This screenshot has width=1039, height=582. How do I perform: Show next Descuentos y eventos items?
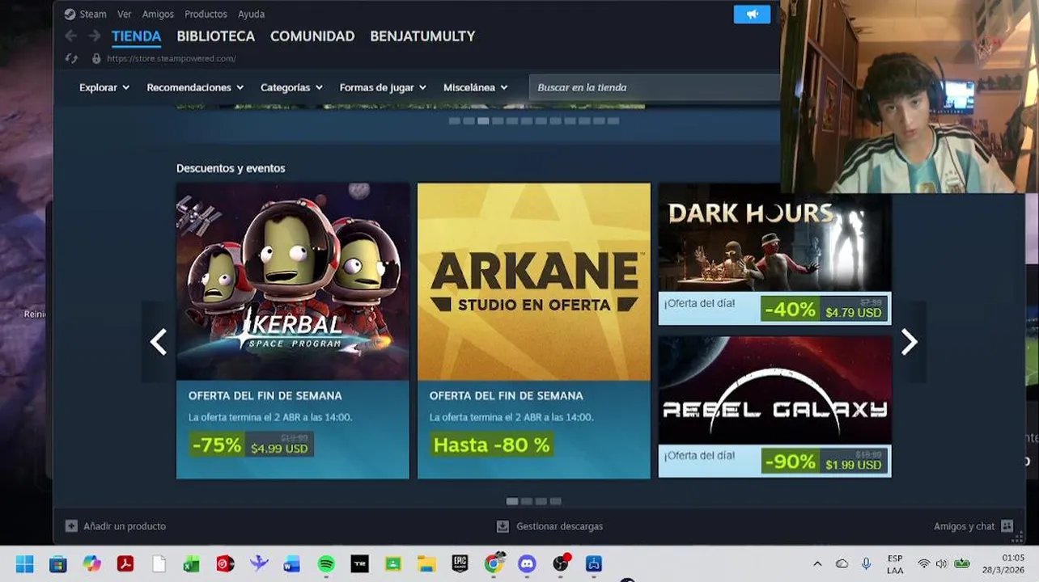click(x=910, y=342)
